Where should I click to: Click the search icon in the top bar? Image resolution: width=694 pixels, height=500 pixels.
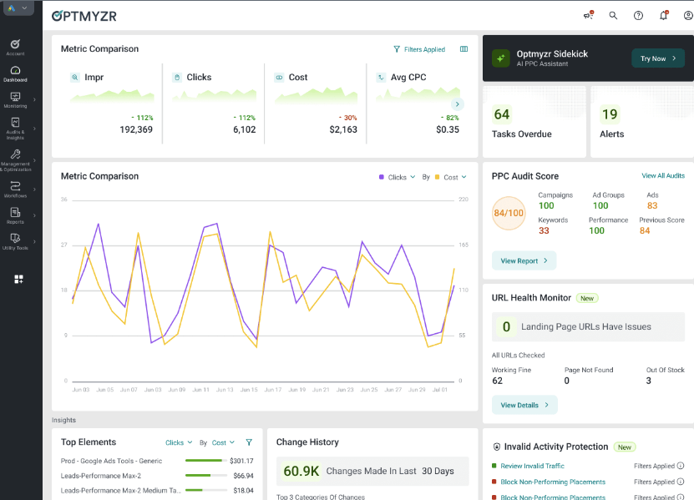(612, 15)
